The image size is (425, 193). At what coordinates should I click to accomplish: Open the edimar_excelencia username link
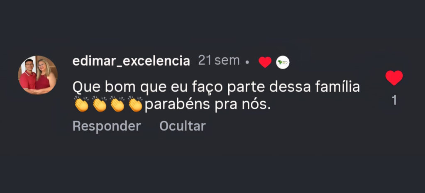tap(131, 61)
